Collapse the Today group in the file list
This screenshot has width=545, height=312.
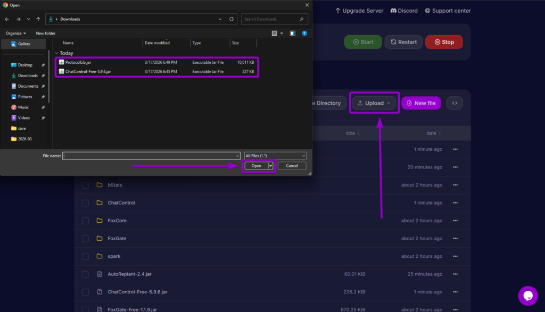tap(56, 53)
